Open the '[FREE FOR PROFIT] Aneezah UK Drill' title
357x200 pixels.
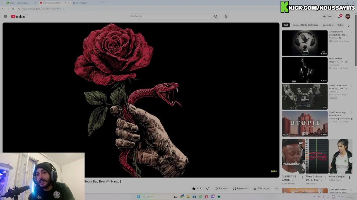click(x=338, y=191)
